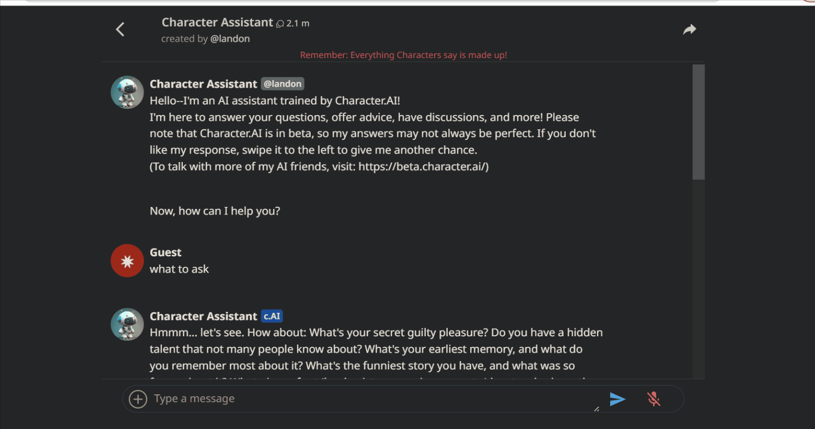The width and height of the screenshot is (815, 429).
Task: Click Character Assistant name on the greeting message
Action: (x=203, y=84)
